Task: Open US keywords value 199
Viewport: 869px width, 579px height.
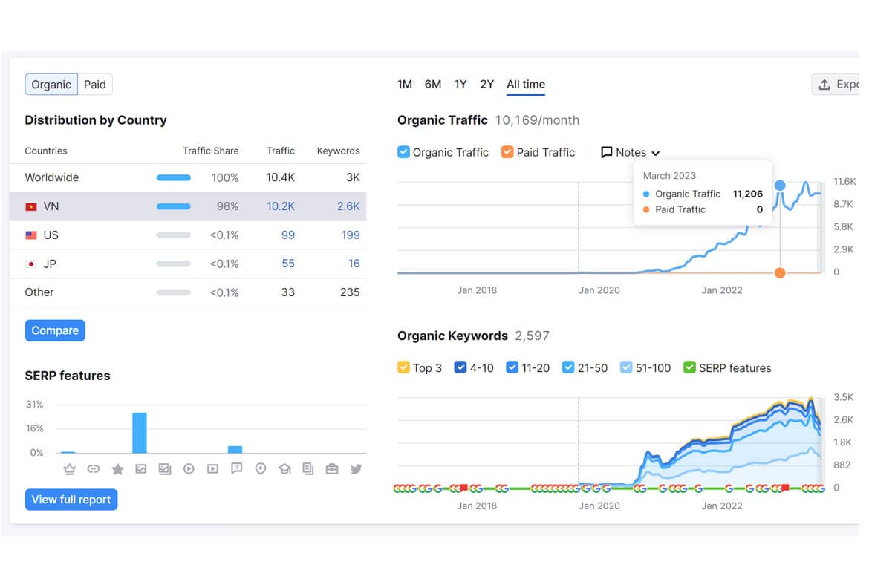Action: (x=351, y=235)
